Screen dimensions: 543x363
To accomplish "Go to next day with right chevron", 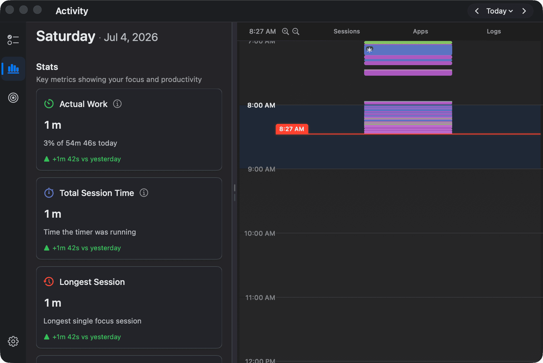I will [x=524, y=11].
